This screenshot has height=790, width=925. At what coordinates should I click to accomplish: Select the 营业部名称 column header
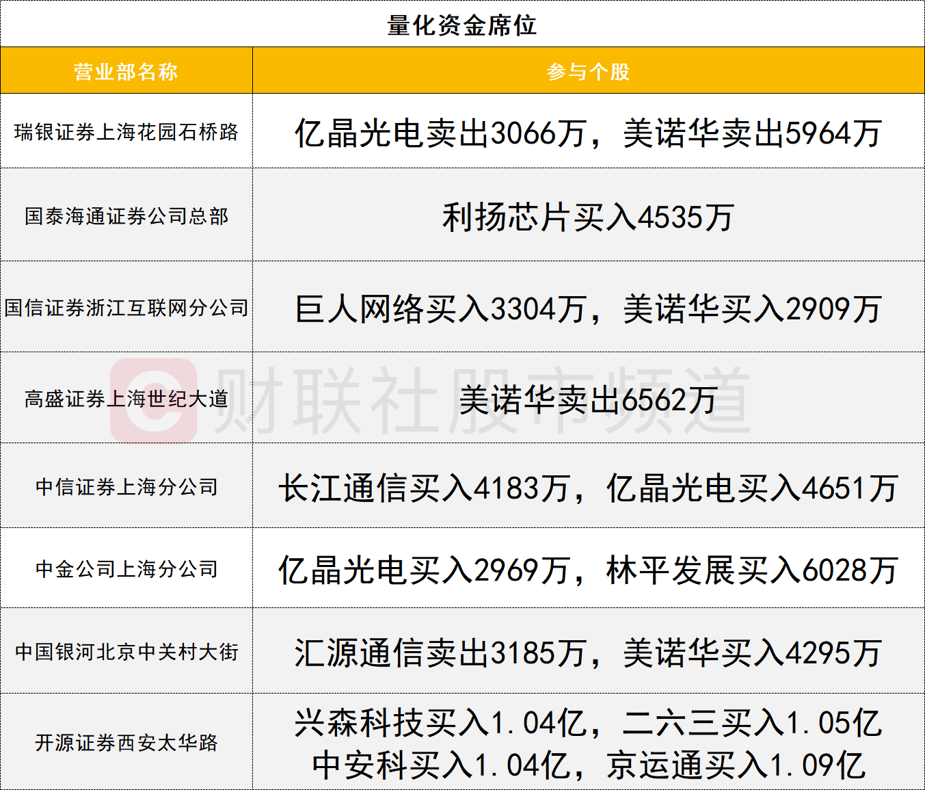[126, 71]
